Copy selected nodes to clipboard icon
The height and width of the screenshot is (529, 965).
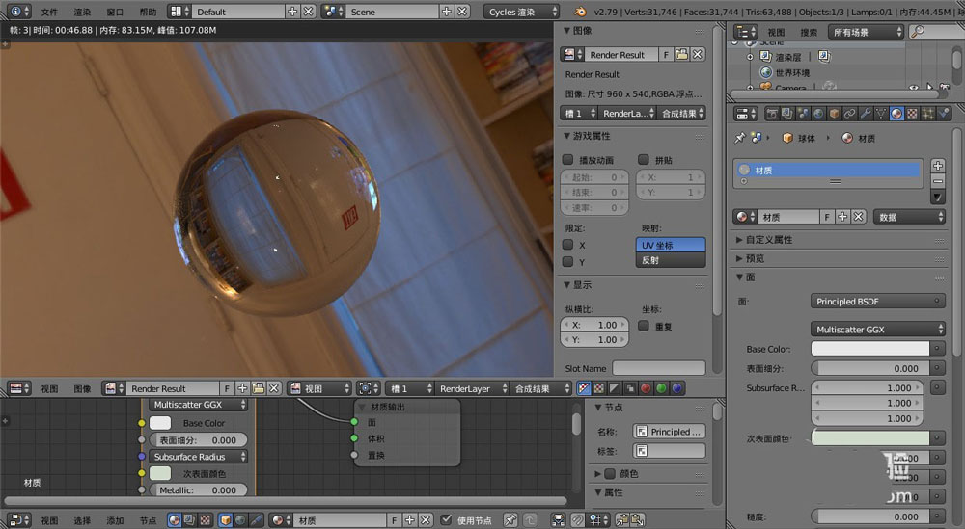622,520
